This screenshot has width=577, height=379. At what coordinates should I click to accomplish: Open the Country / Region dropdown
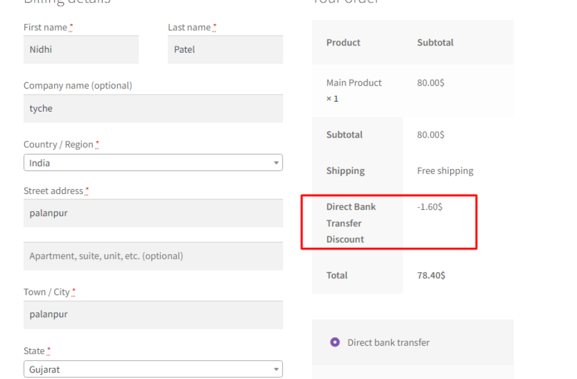click(152, 163)
